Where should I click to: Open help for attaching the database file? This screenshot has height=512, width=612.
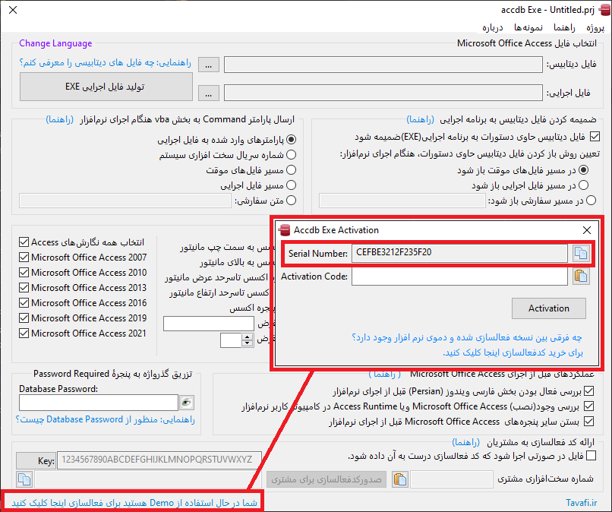click(420, 119)
